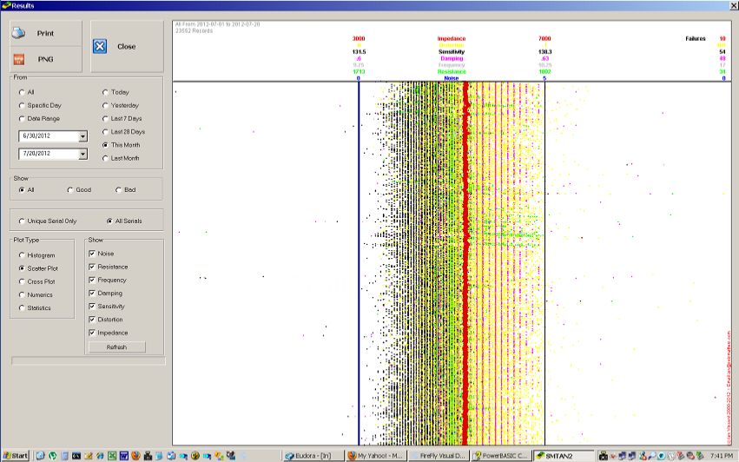Click the printer icon beside Print
The width and height of the screenshot is (739, 462).
coord(18,33)
